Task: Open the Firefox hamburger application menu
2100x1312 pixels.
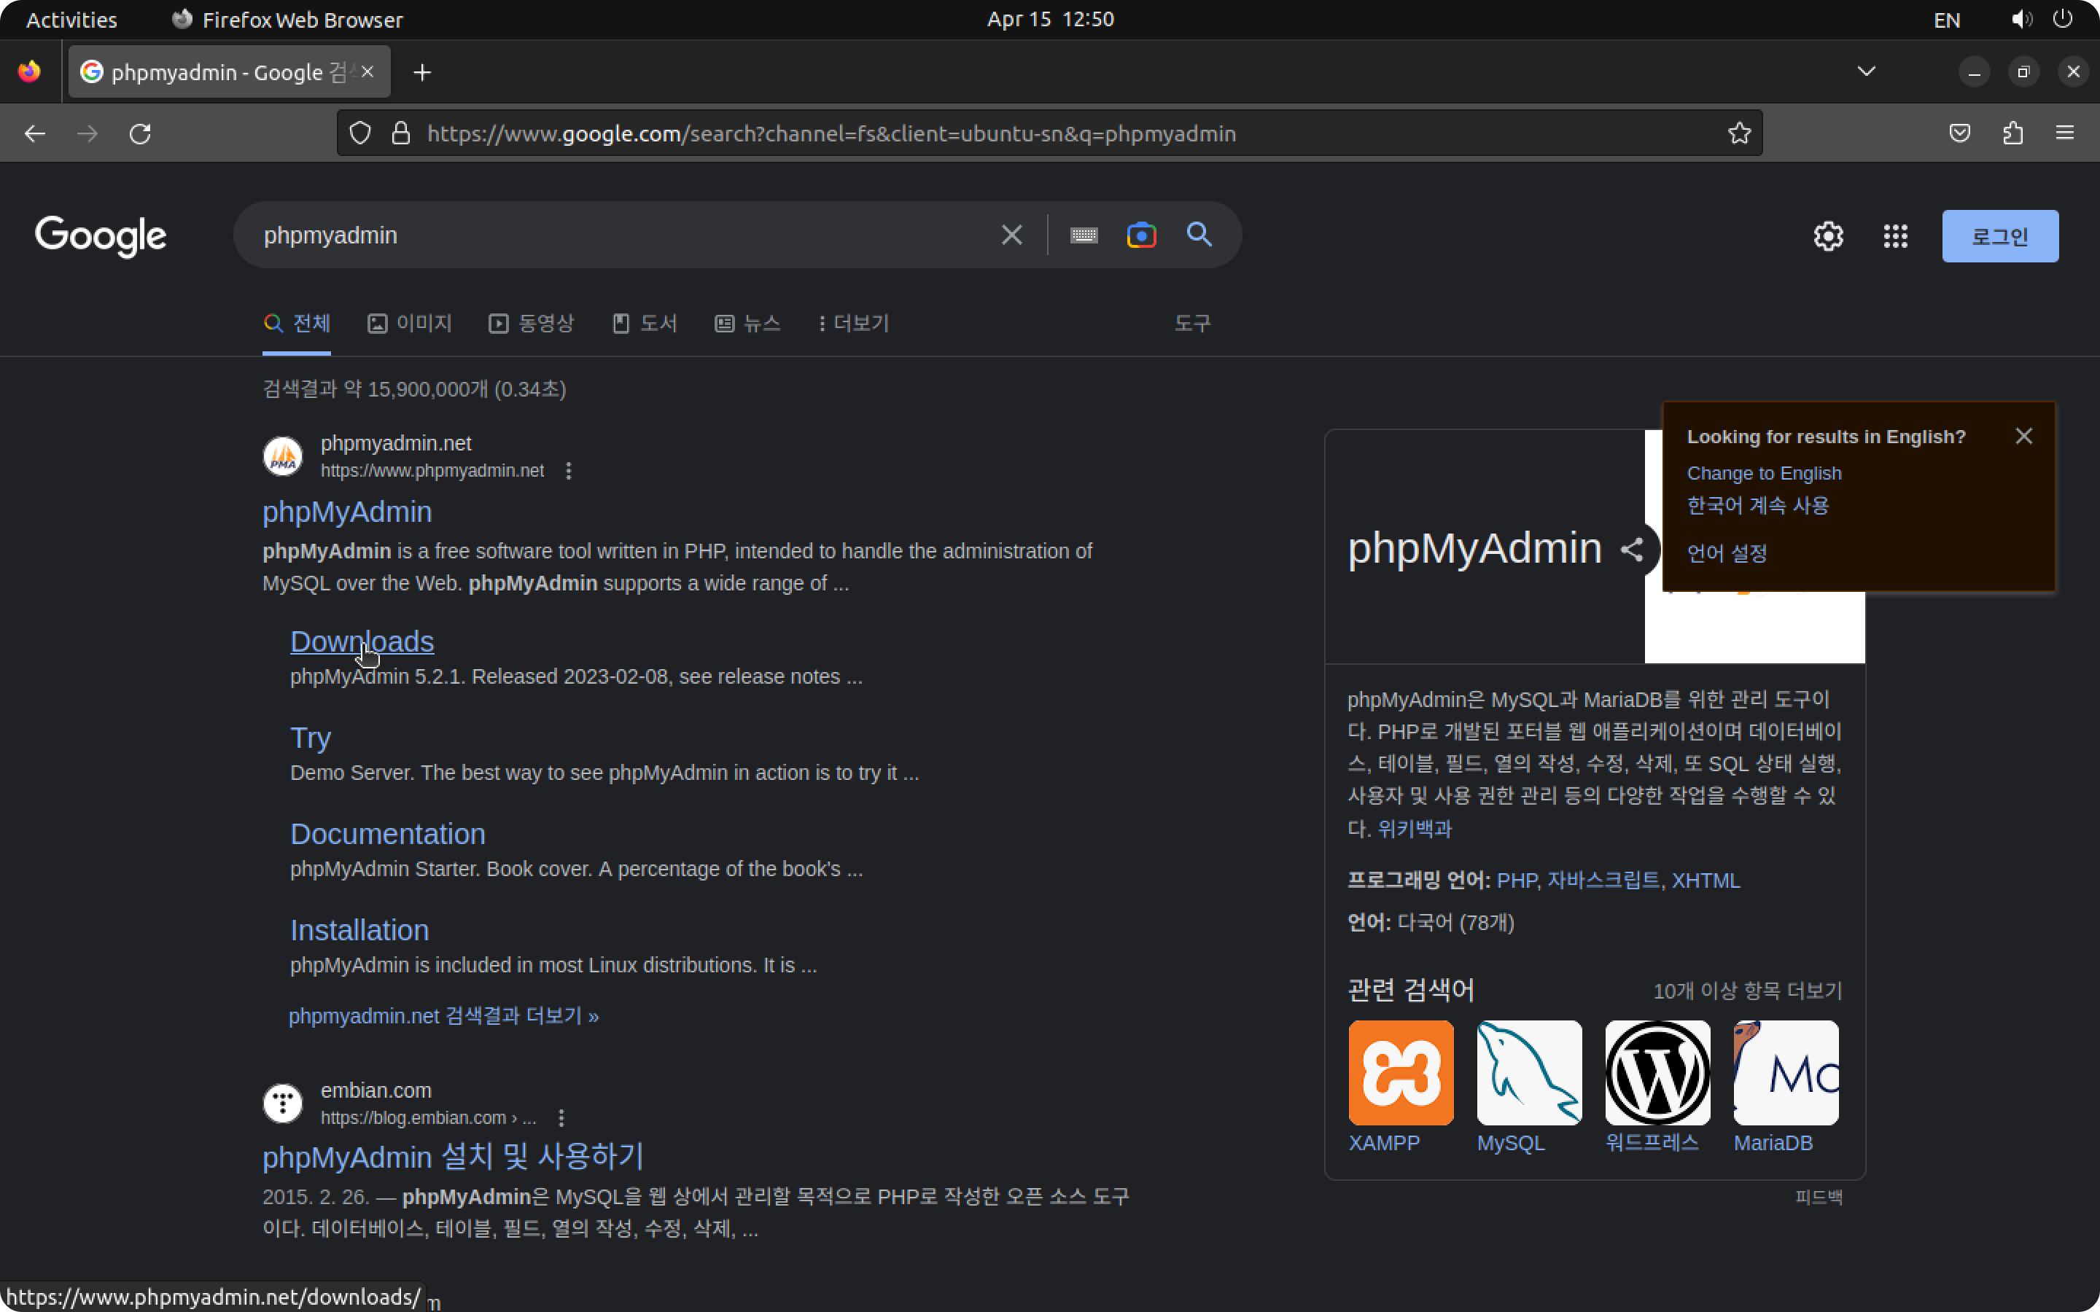Action: 2064,133
